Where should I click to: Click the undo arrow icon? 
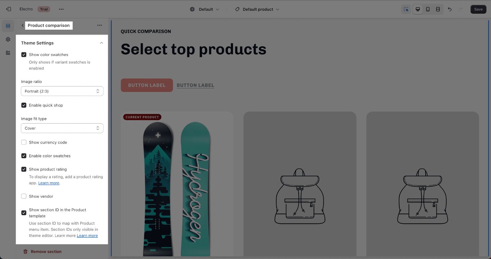tap(450, 9)
